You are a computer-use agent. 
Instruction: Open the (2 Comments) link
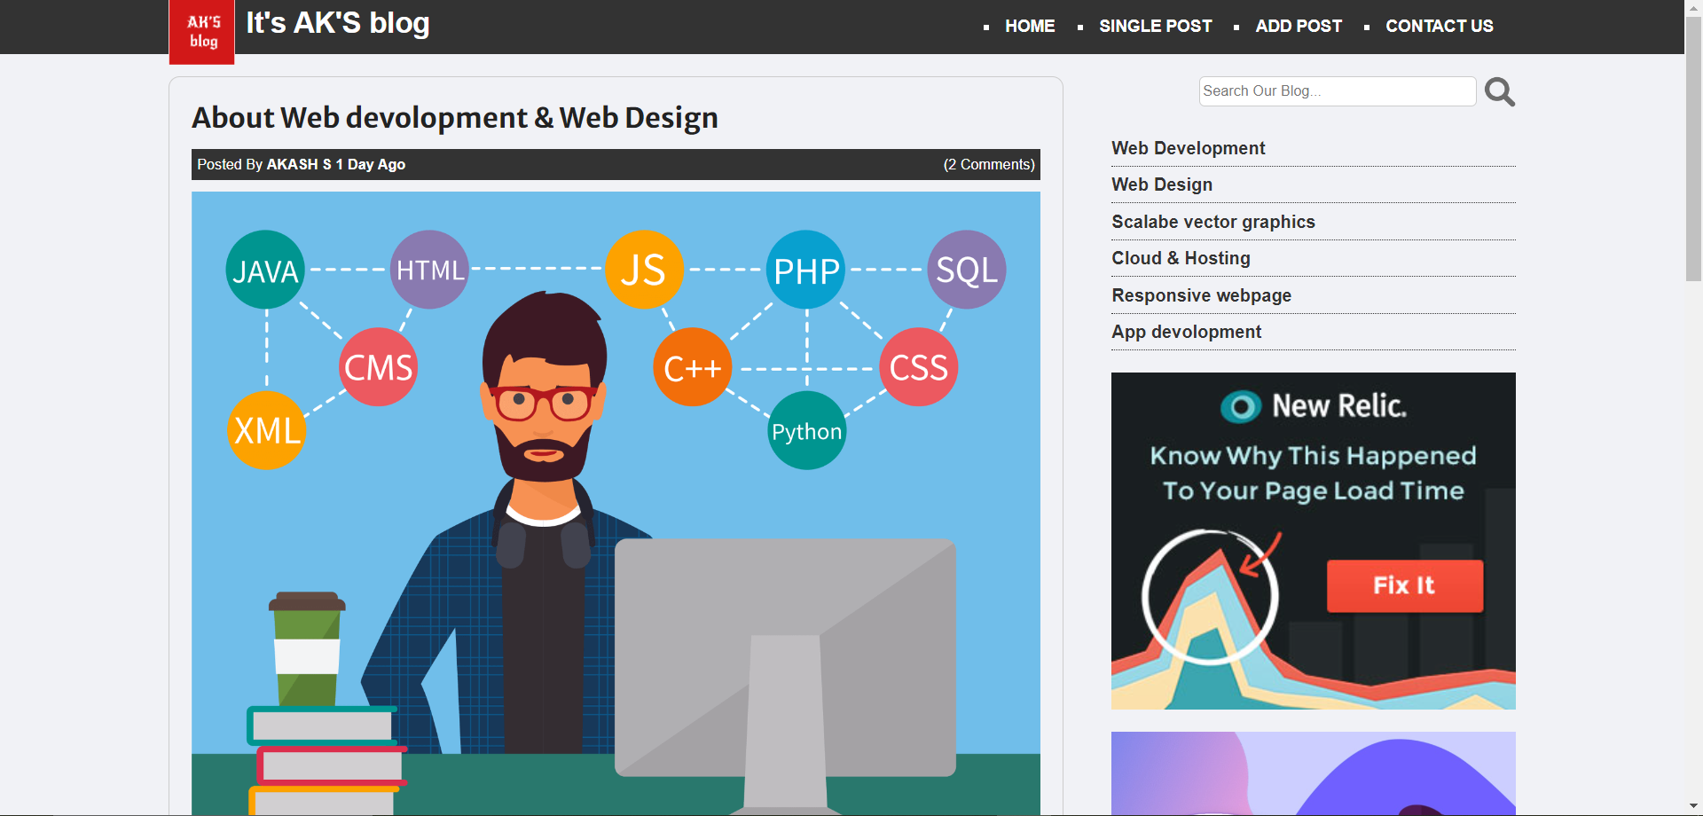point(989,164)
